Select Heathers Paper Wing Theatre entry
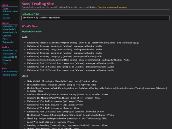Viewport: 172px width, 129px height. tap(64, 98)
